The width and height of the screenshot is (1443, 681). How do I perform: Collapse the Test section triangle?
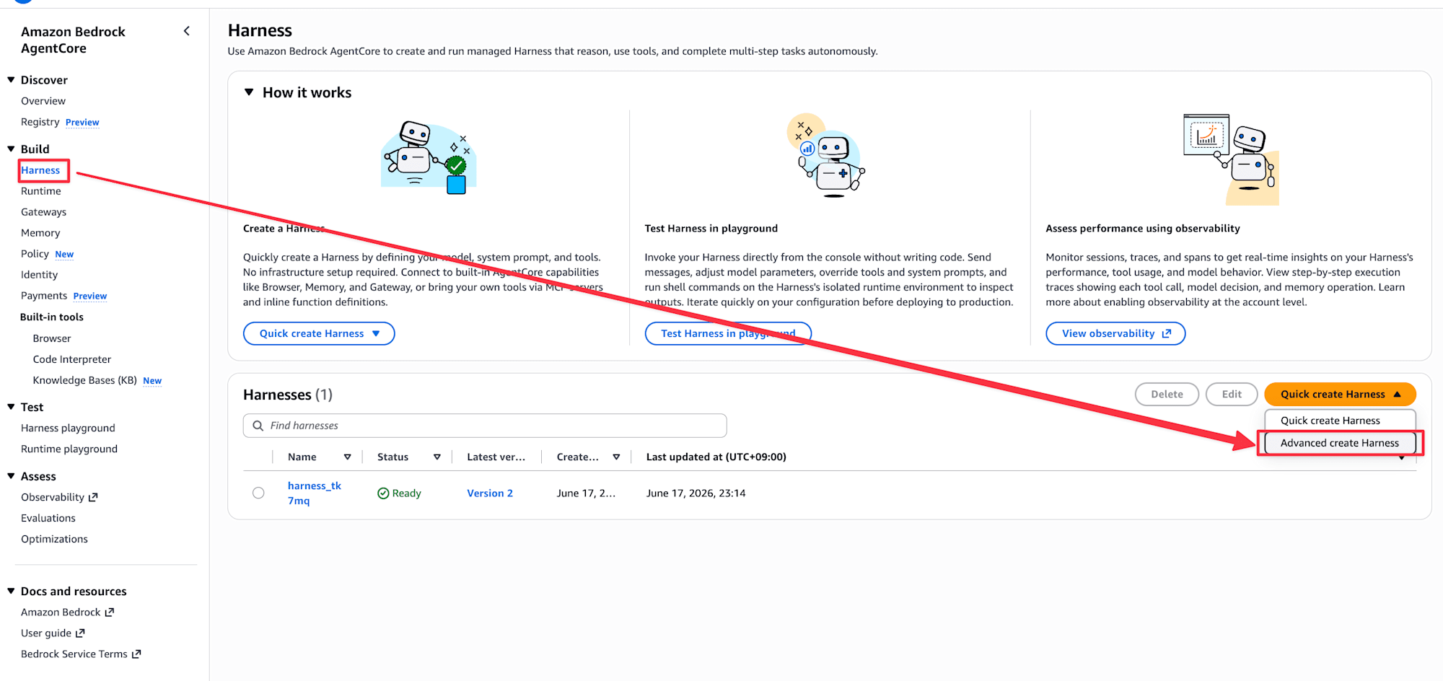click(11, 407)
